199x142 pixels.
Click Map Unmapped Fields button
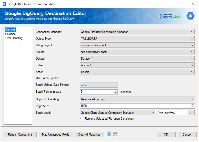[x=56, y=134]
